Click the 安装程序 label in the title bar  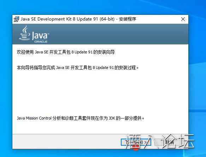click(128, 19)
